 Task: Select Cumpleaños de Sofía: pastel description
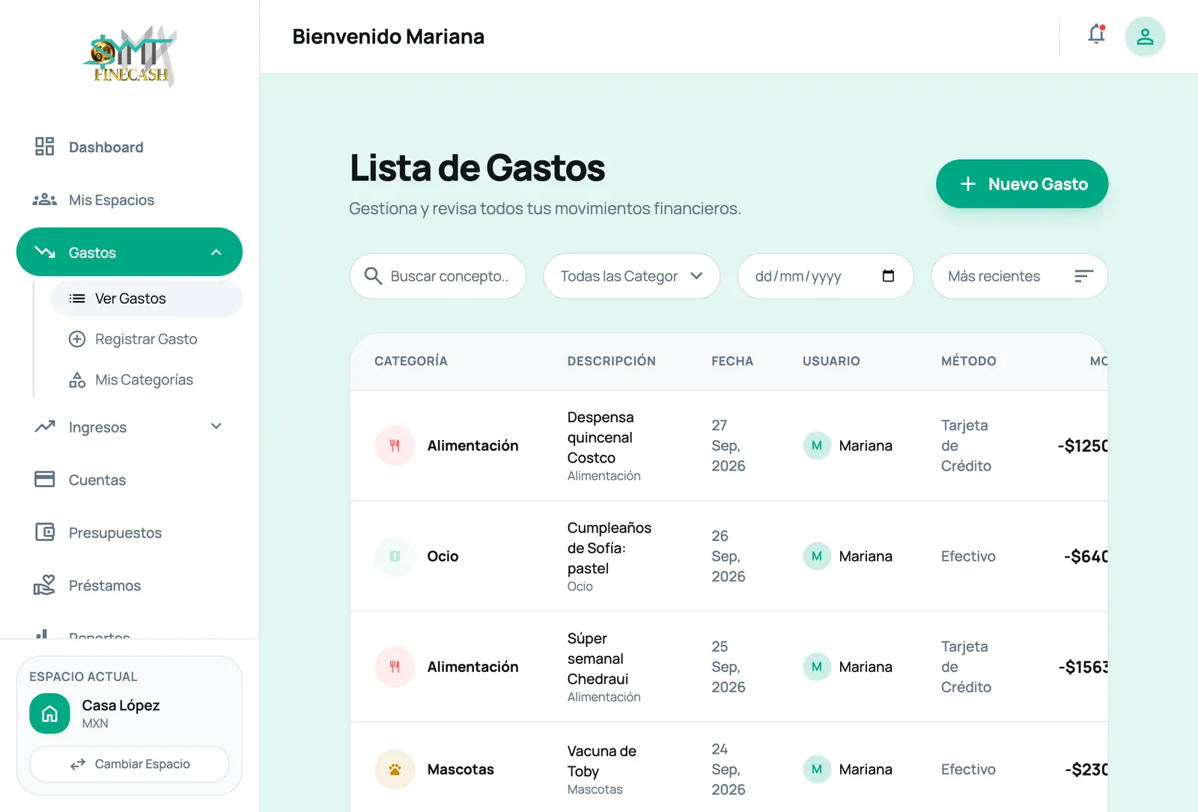(x=609, y=548)
